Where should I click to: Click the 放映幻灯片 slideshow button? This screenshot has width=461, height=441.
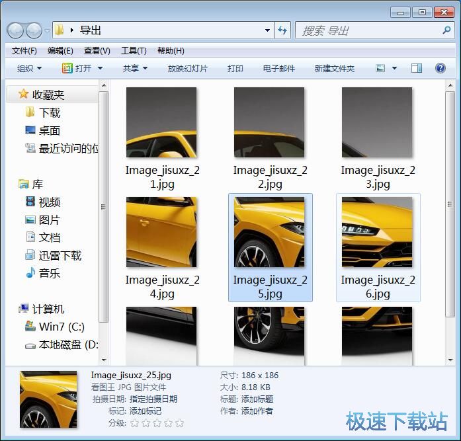point(187,68)
